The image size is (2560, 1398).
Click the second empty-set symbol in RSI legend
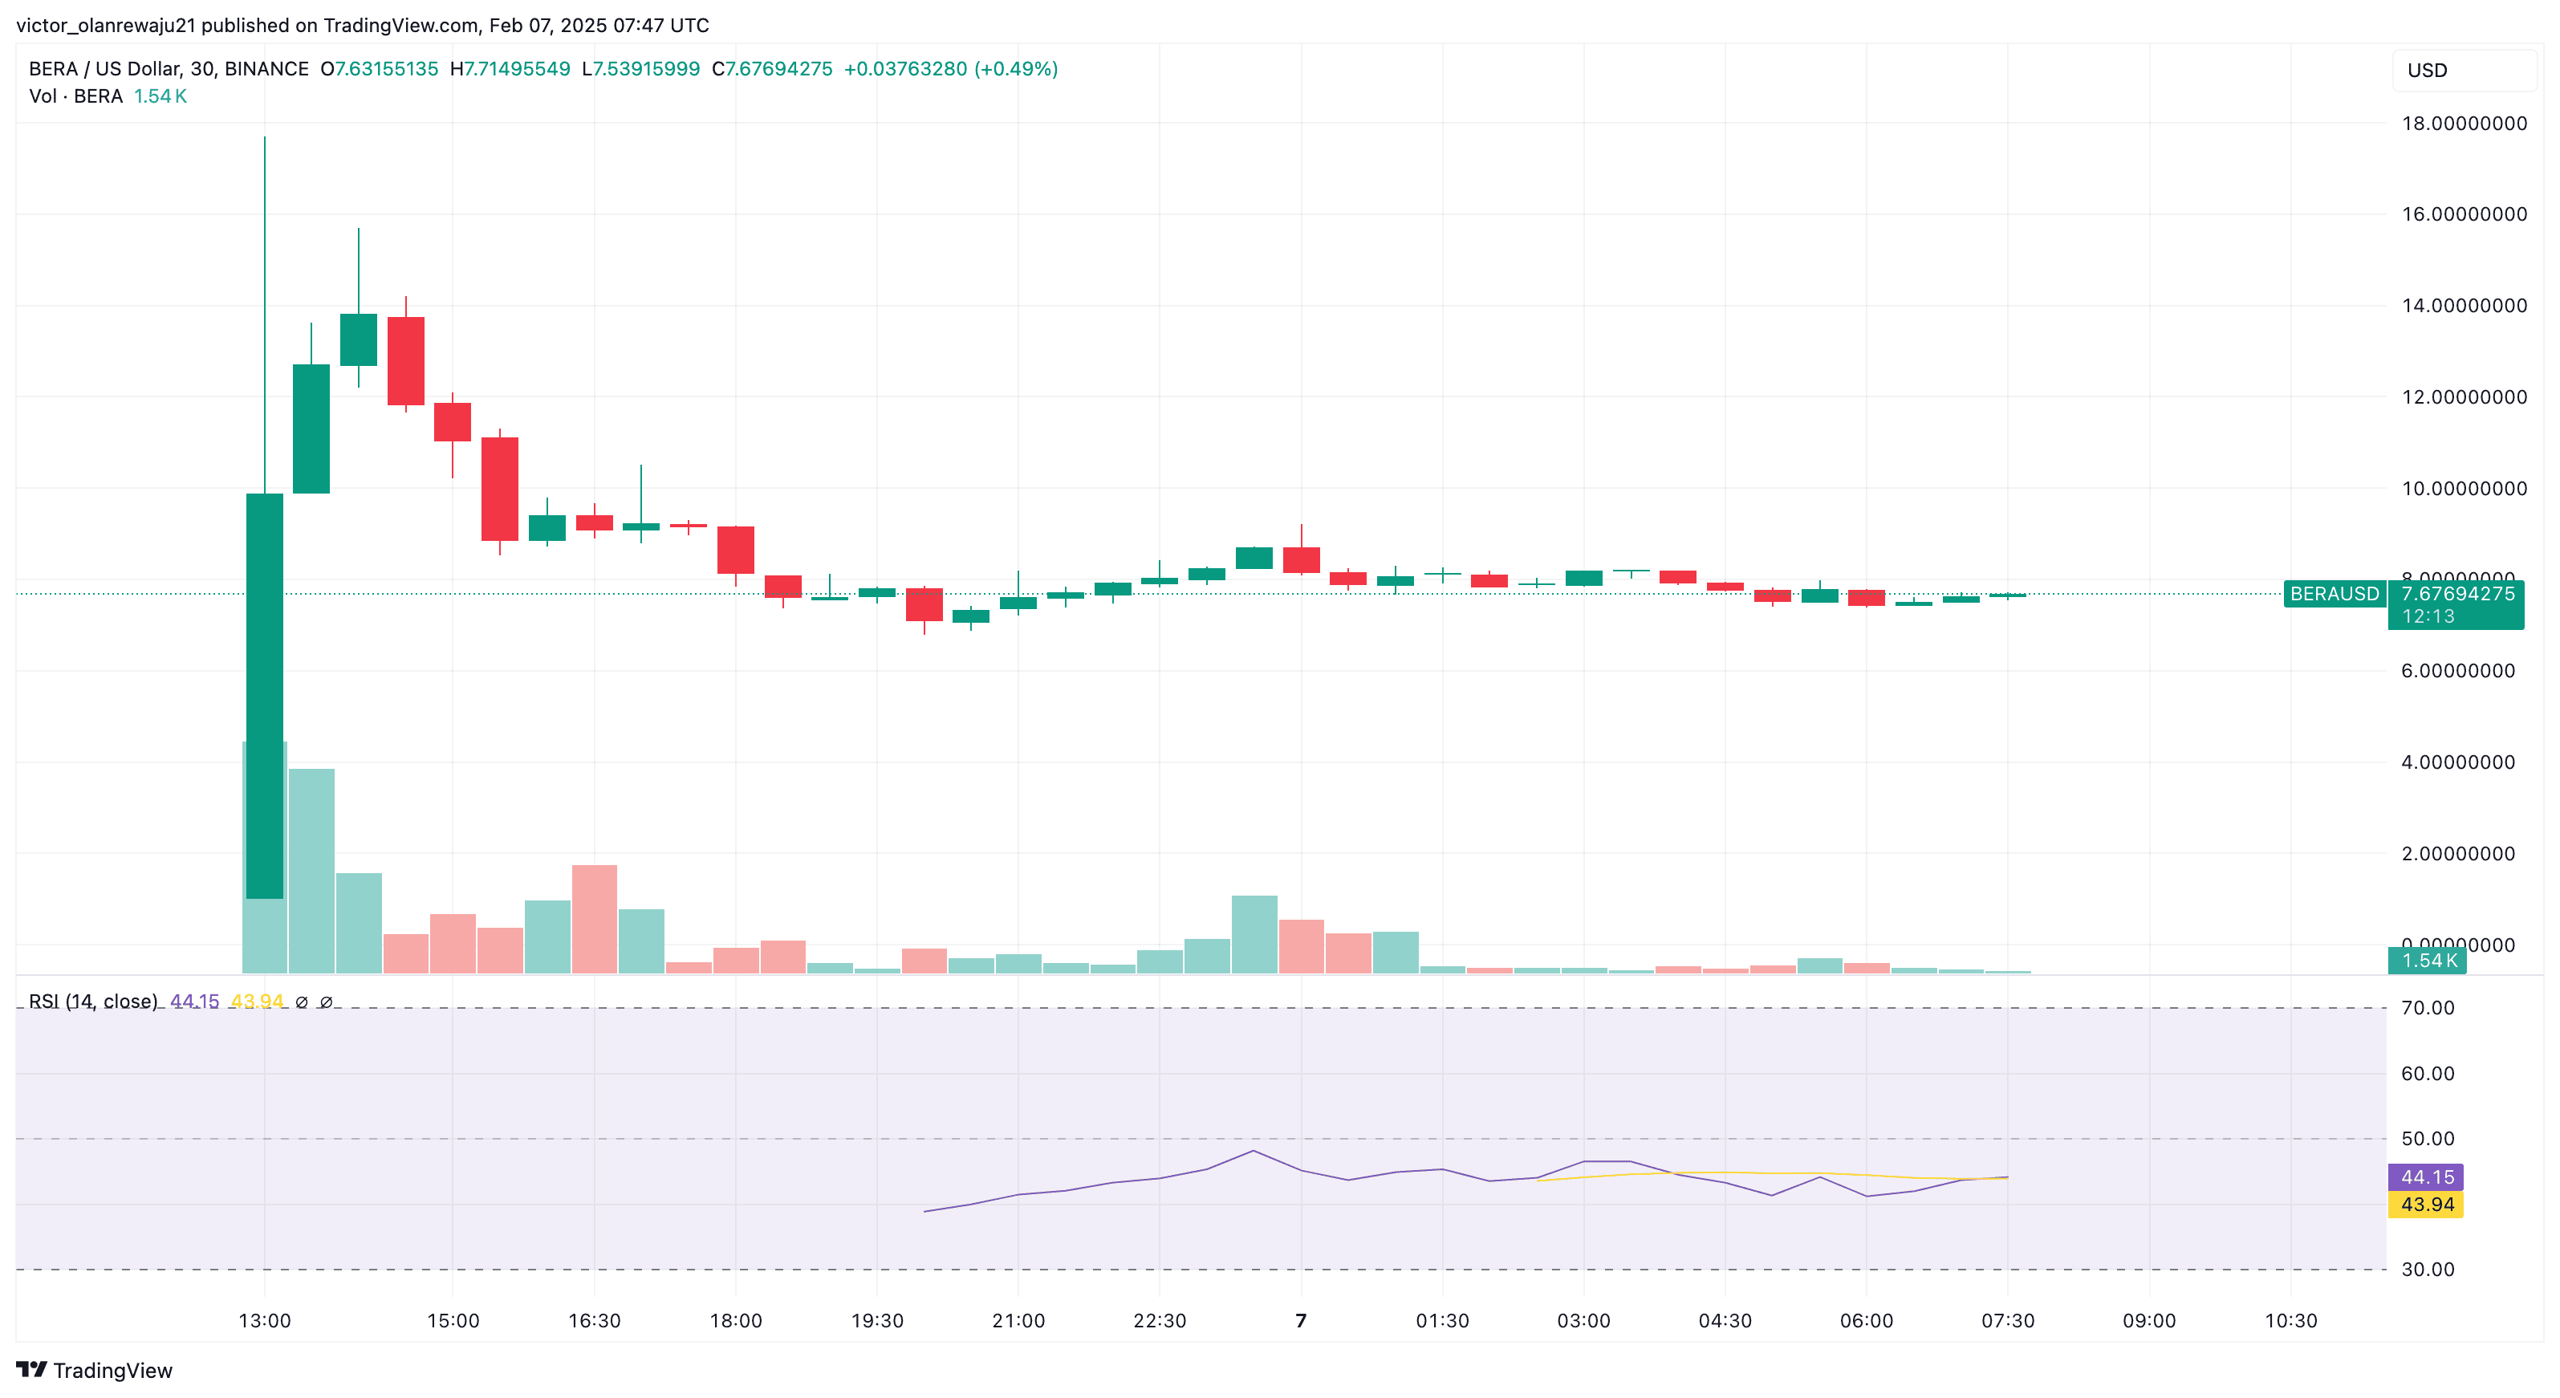click(x=326, y=1002)
